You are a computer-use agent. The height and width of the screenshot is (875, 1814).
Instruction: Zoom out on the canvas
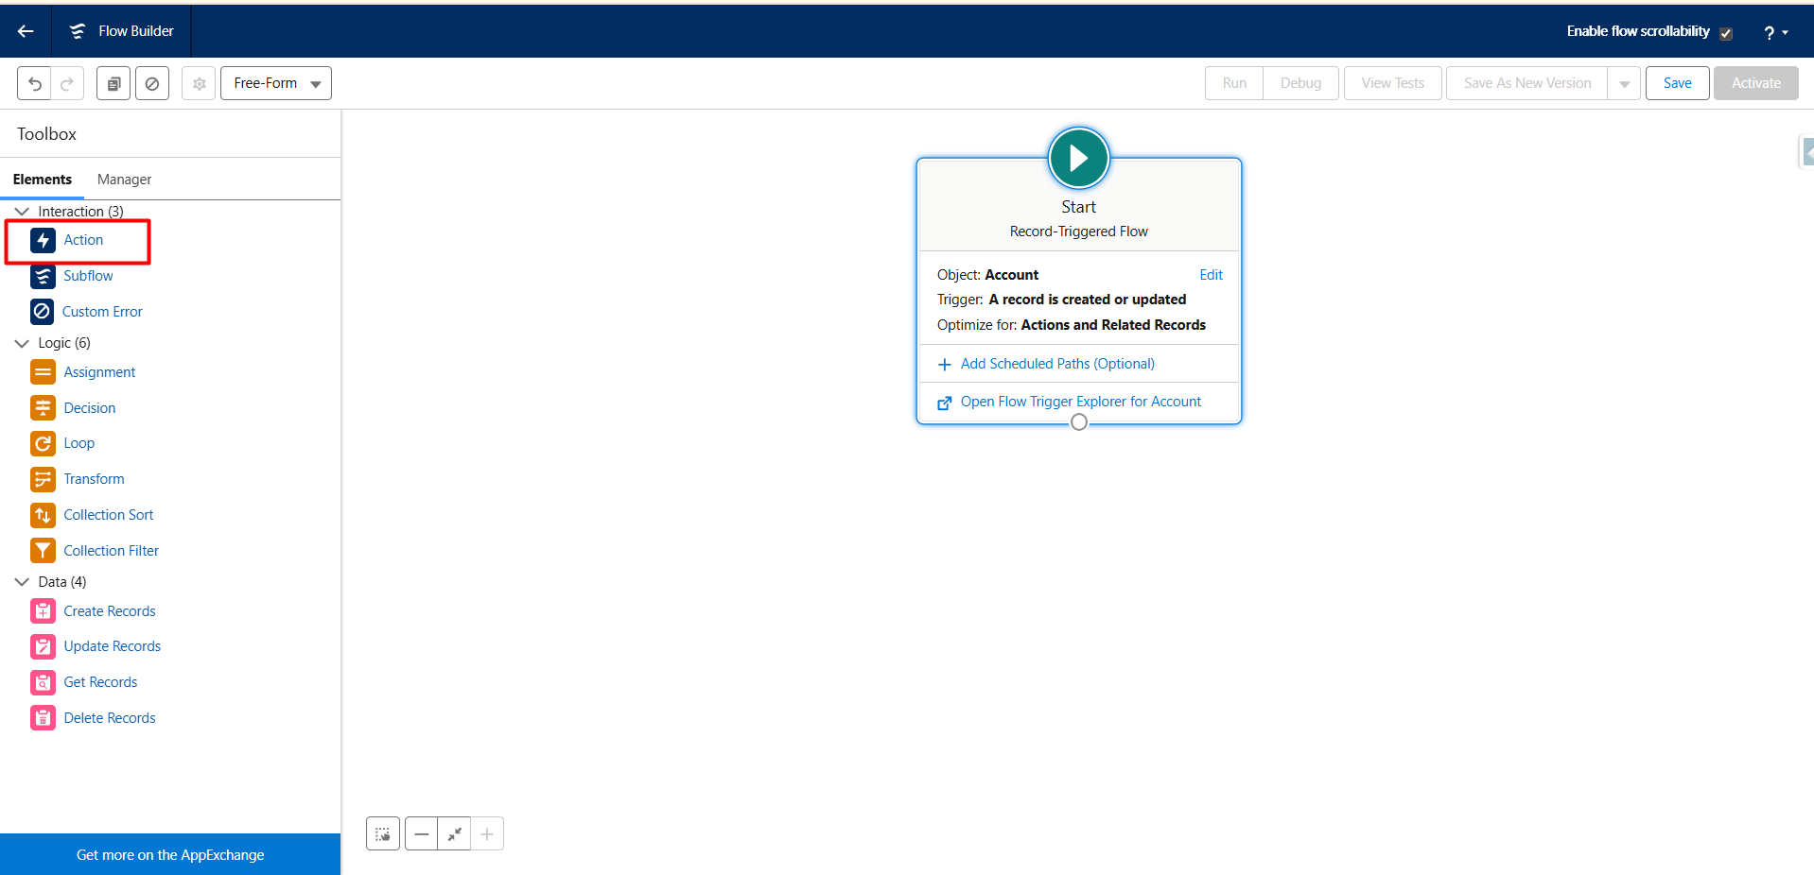pyautogui.click(x=422, y=833)
